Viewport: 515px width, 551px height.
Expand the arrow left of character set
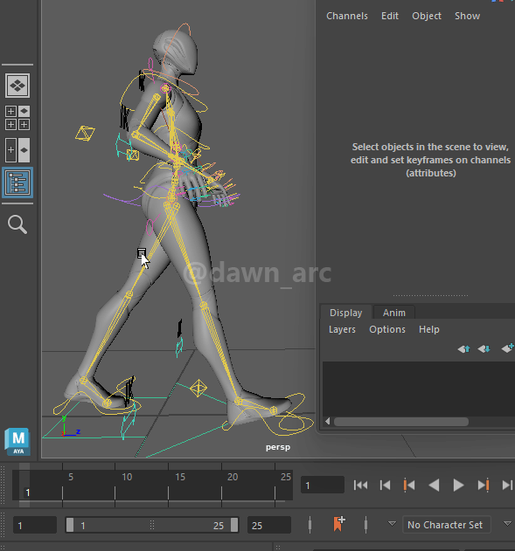(392, 524)
